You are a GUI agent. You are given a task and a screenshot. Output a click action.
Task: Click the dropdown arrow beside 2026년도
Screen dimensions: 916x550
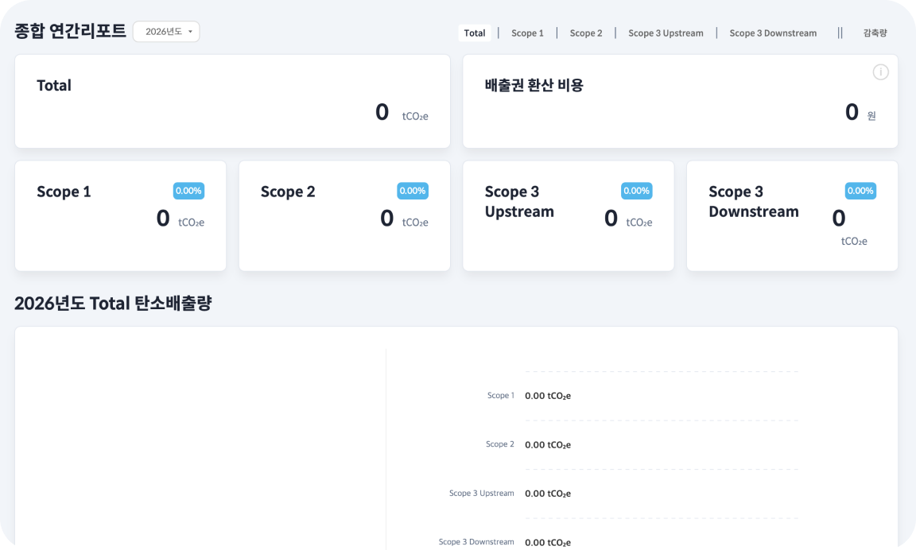191,32
